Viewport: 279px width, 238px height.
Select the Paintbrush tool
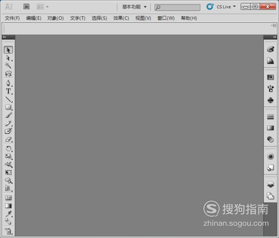[x=8, y=115]
